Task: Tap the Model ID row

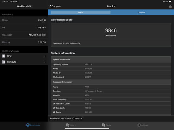Action: point(111,73)
